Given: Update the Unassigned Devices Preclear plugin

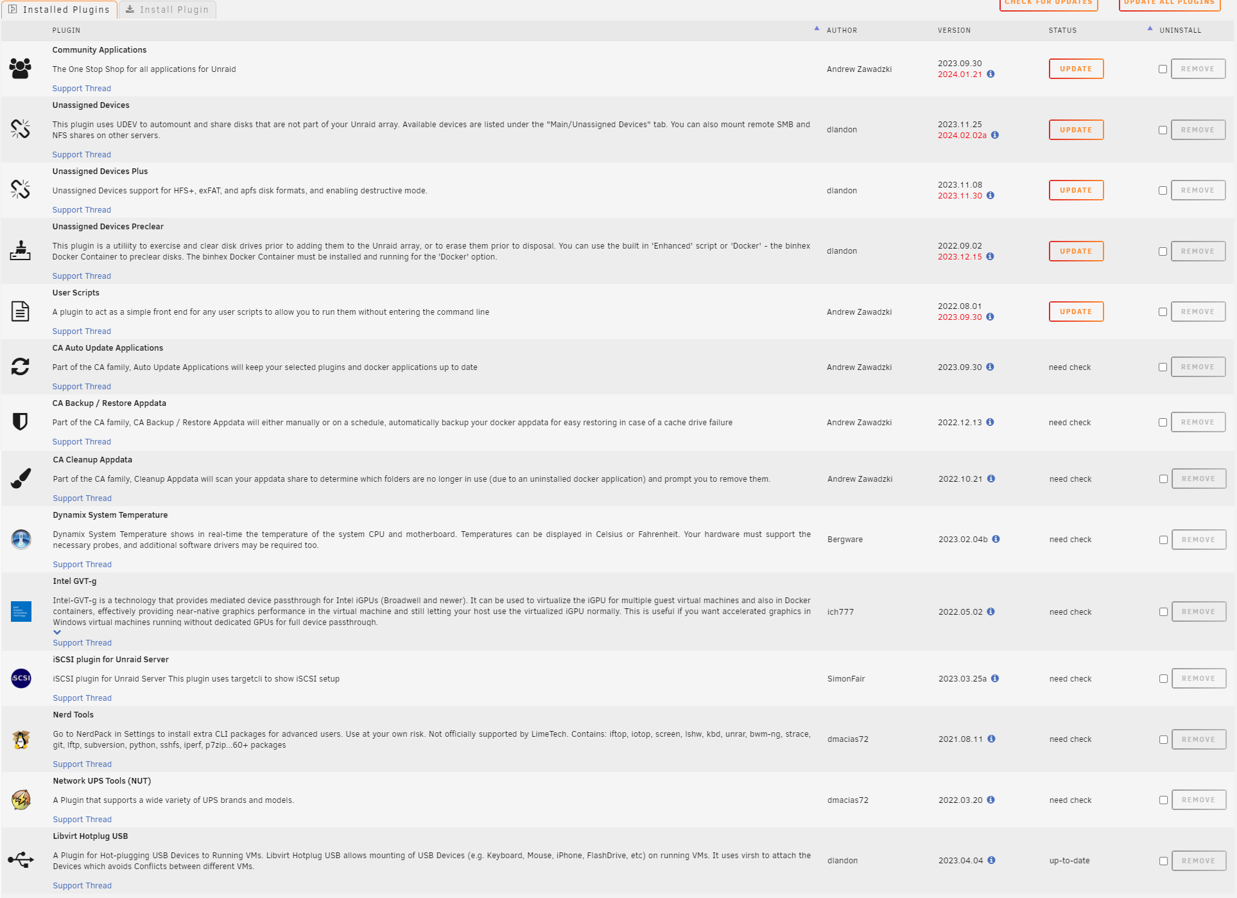Looking at the screenshot, I should pos(1076,251).
